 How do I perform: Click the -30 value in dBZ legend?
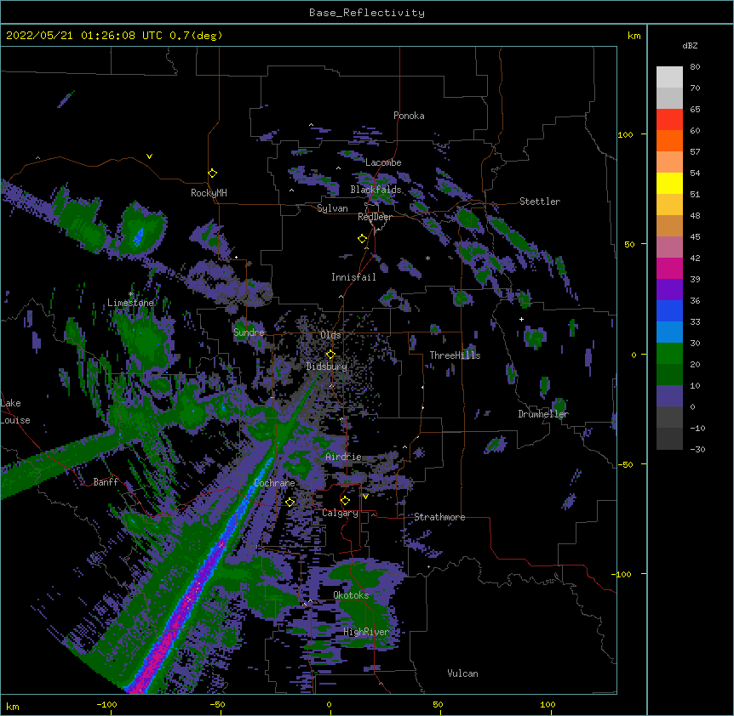coord(697,449)
